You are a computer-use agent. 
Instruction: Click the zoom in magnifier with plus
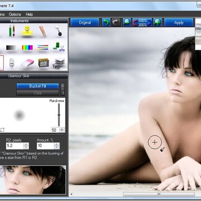tap(157, 22)
